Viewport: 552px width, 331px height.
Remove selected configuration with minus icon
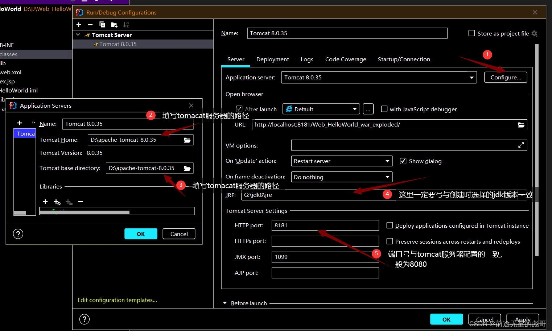coord(90,25)
